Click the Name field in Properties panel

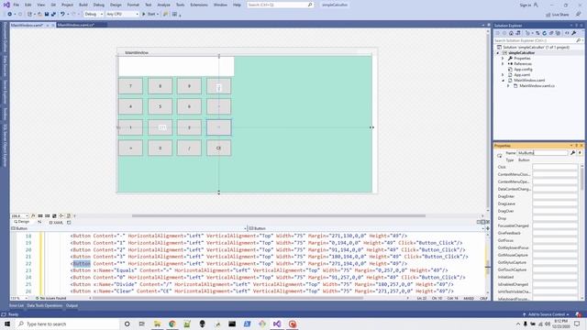coord(542,153)
